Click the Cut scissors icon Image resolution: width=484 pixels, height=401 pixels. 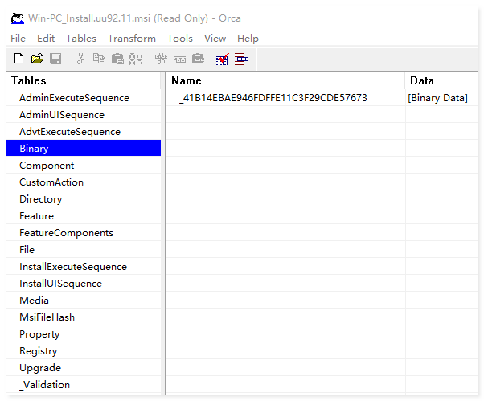click(x=81, y=59)
